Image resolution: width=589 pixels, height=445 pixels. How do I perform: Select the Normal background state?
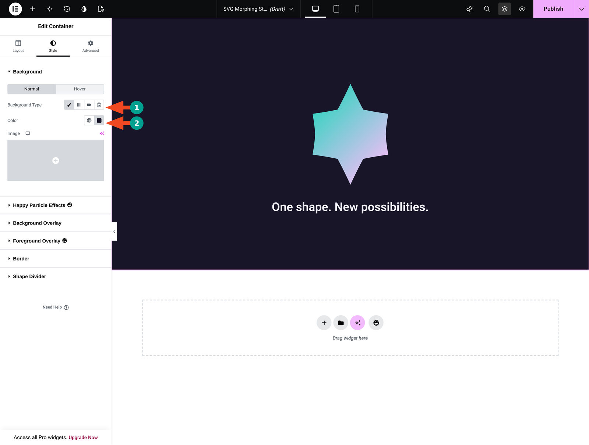pos(32,89)
